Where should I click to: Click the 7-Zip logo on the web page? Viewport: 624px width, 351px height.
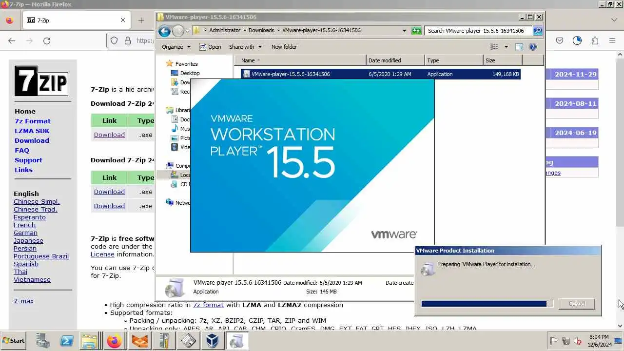coord(41,81)
